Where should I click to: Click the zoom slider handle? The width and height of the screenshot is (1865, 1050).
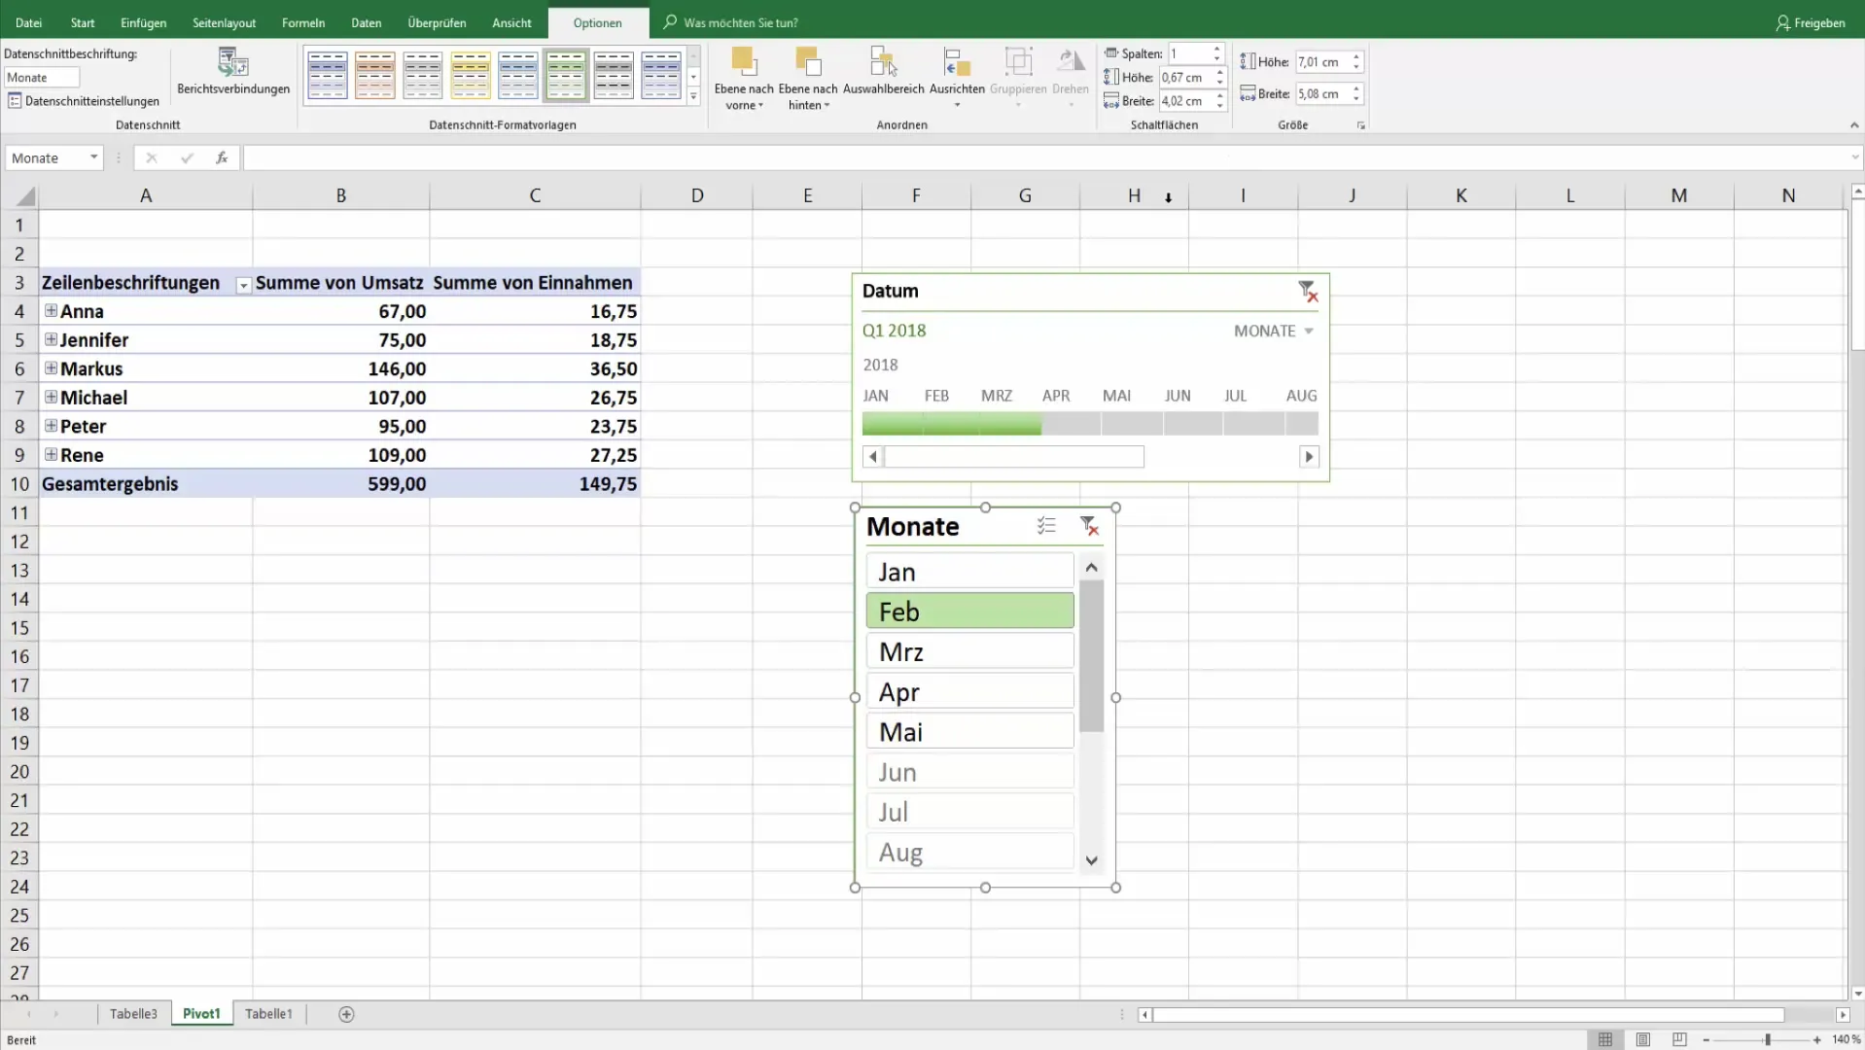[1768, 1039]
